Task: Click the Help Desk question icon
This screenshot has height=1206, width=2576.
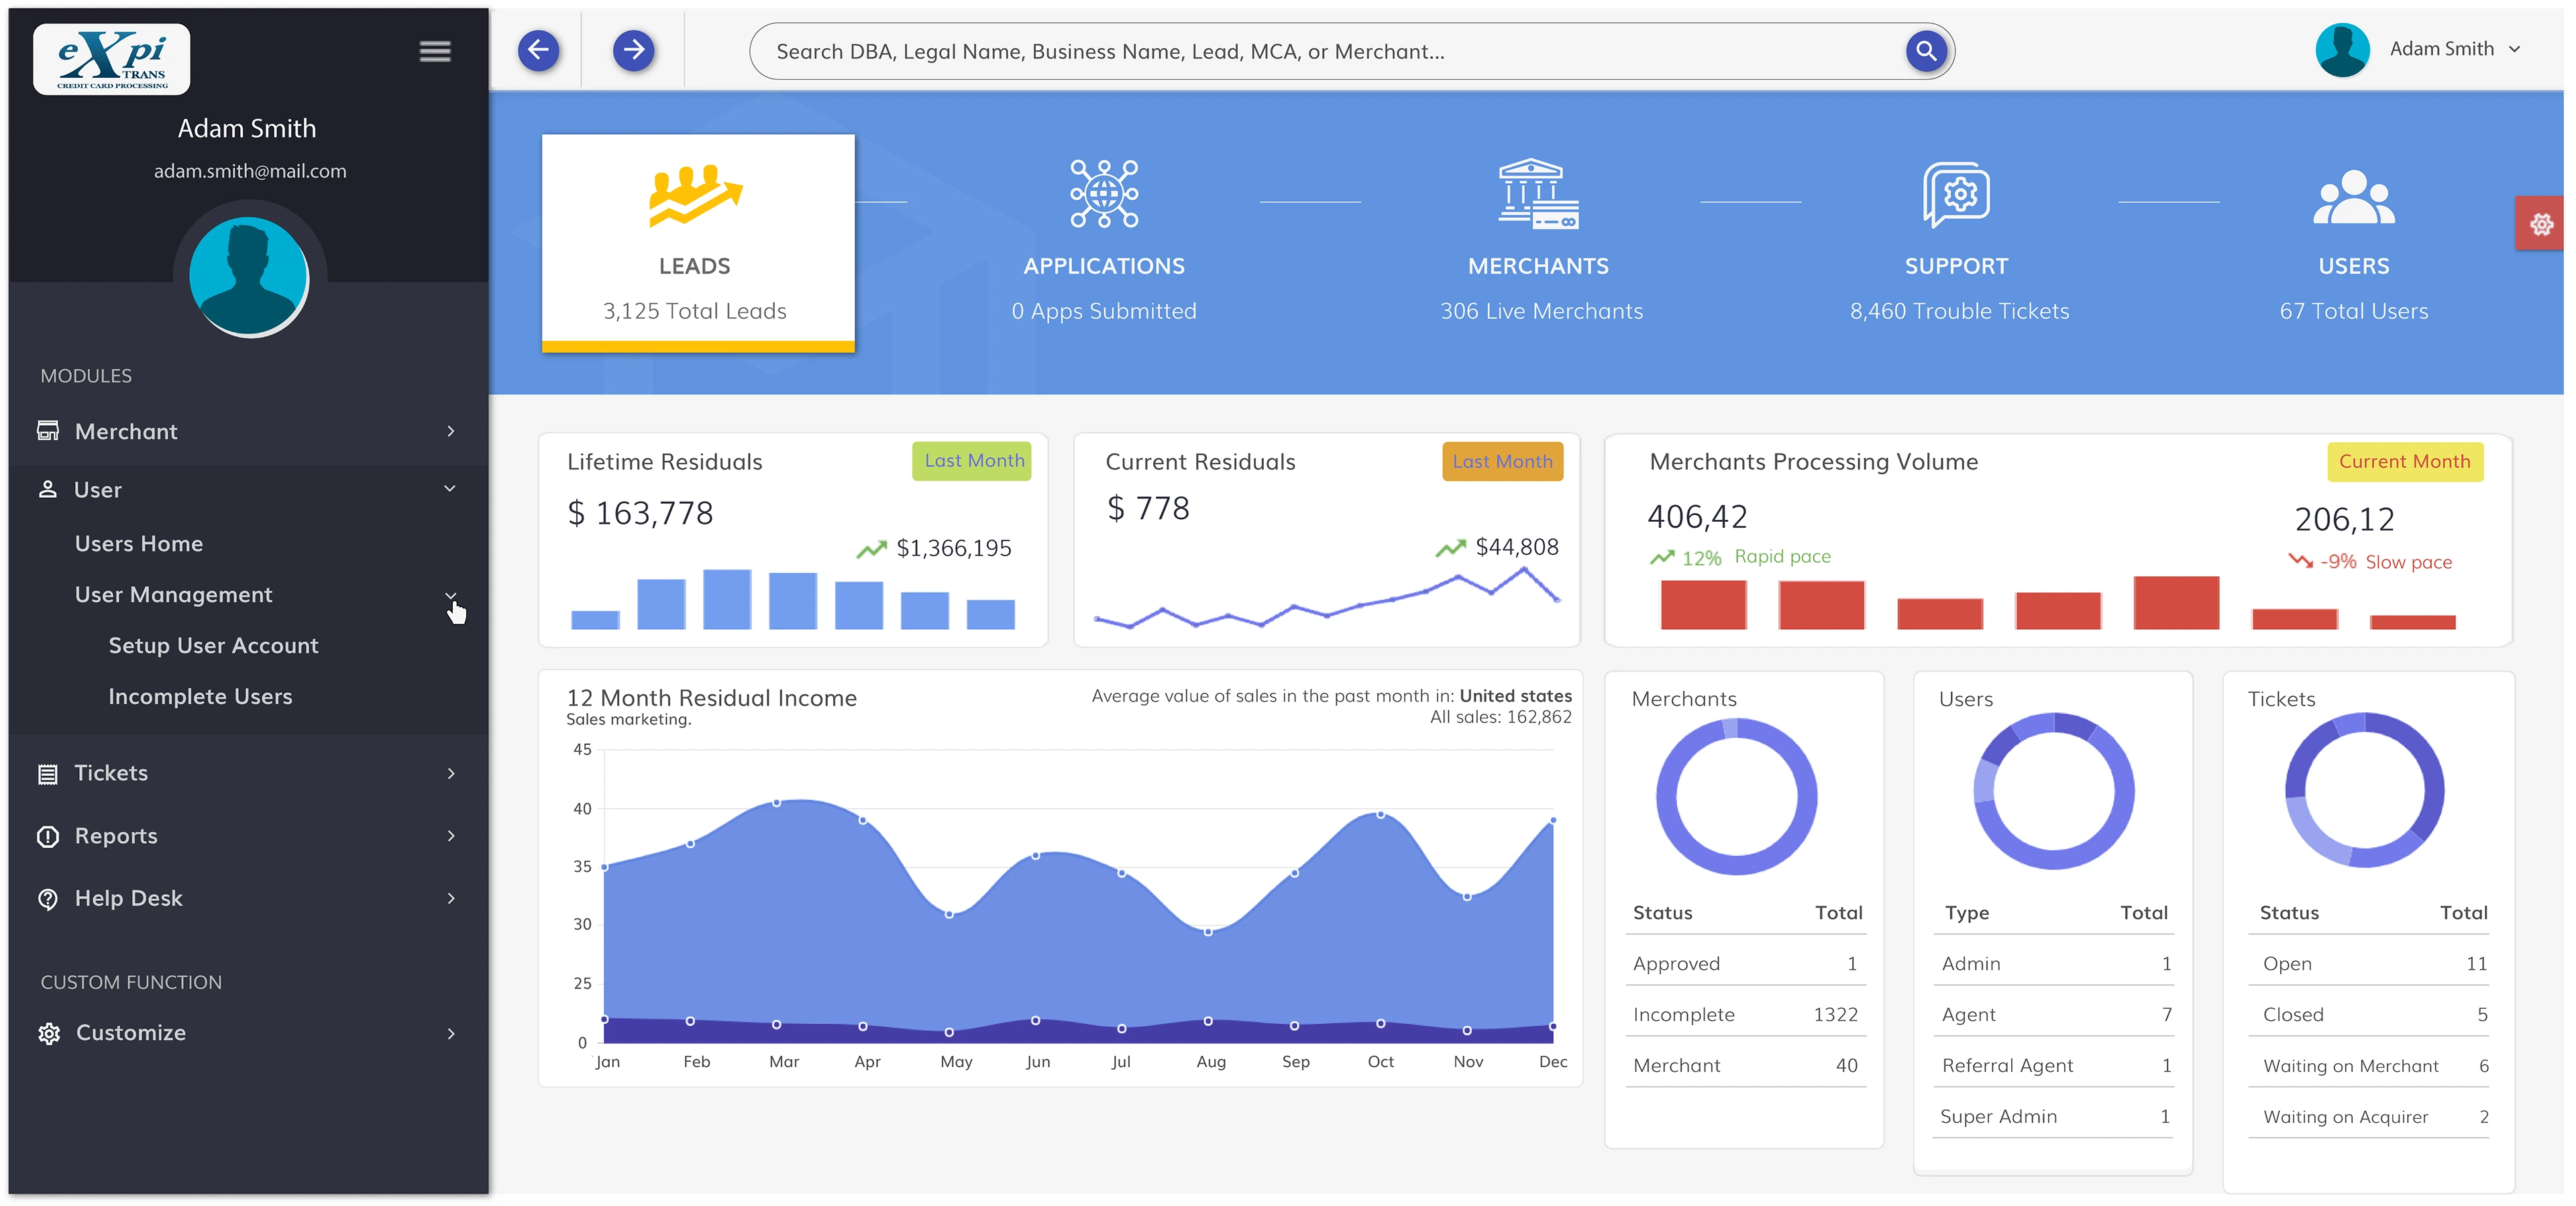Action: click(x=48, y=898)
